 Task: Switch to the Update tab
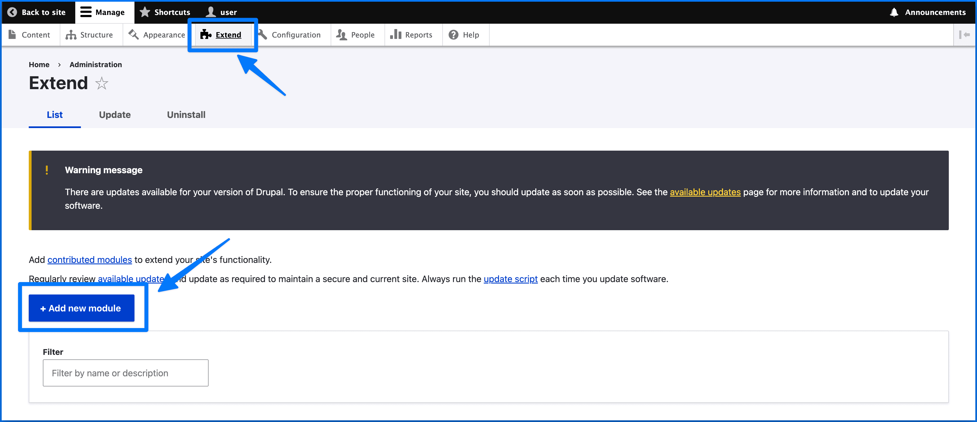click(114, 115)
